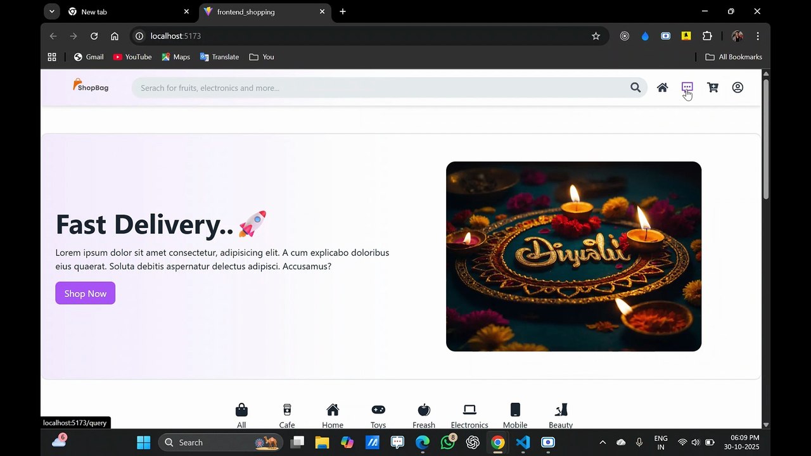Click the Shop Now button

(85, 293)
